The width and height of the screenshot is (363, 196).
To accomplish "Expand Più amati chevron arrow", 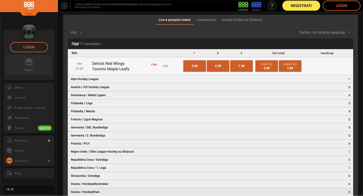I will pos(49,140).
